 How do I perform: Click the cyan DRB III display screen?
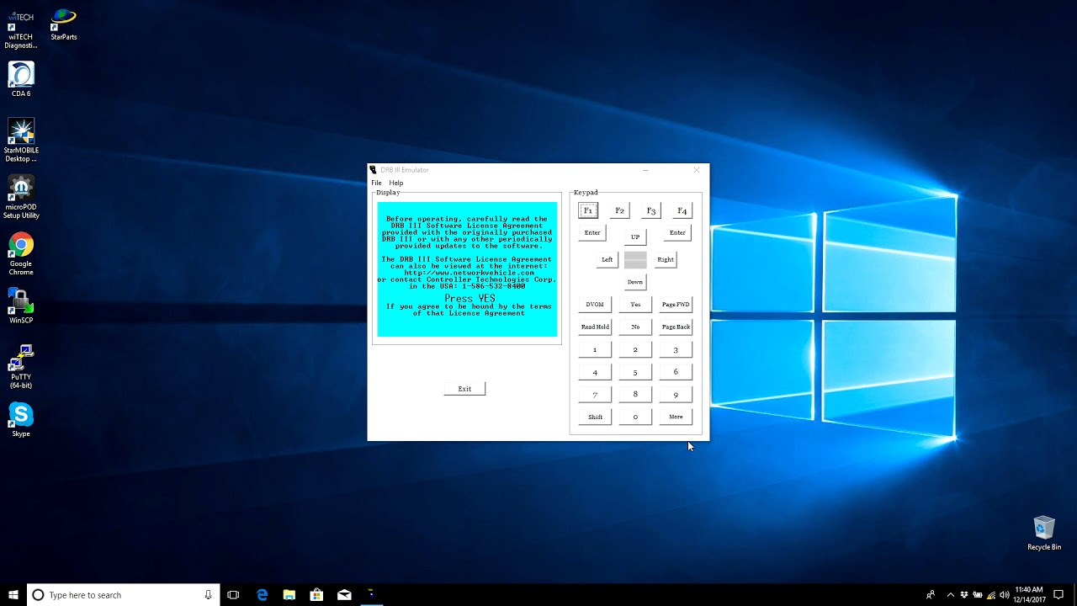click(467, 269)
